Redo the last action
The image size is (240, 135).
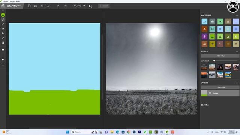65,6
